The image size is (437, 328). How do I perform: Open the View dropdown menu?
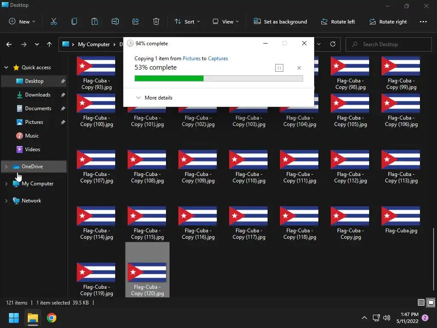click(x=225, y=21)
